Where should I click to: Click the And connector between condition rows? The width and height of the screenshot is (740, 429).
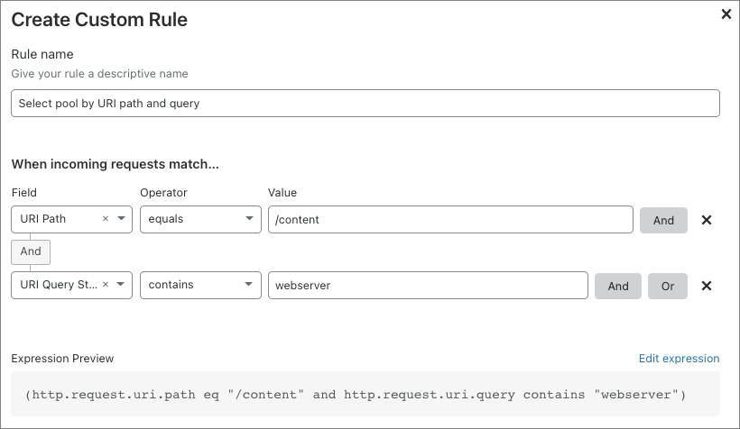tap(31, 251)
